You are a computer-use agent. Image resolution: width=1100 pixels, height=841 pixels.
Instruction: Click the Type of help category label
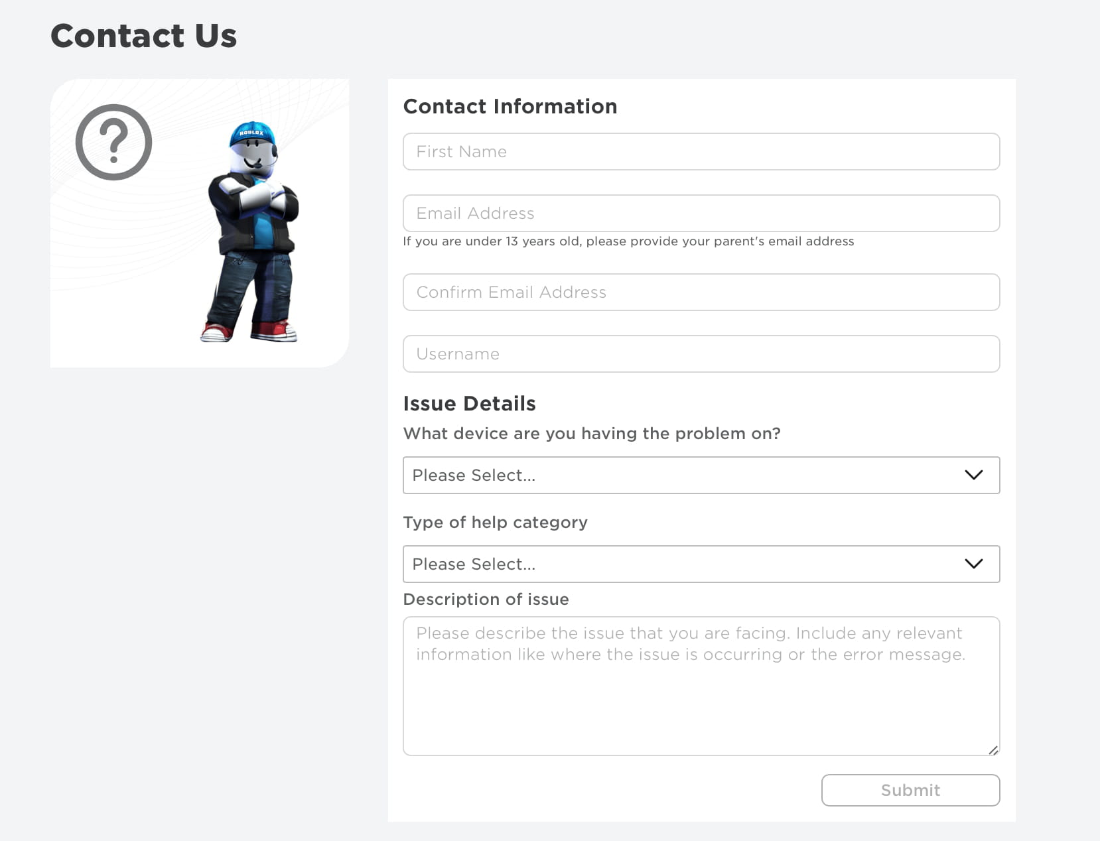(x=496, y=523)
